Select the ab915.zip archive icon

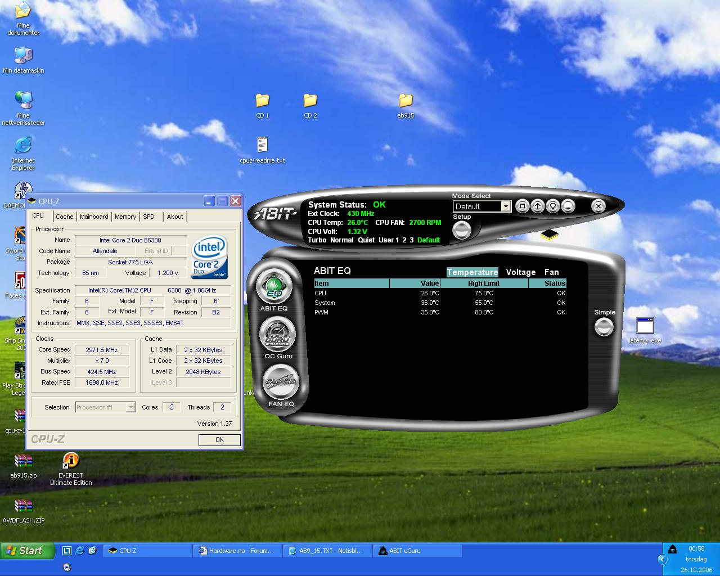(x=23, y=466)
